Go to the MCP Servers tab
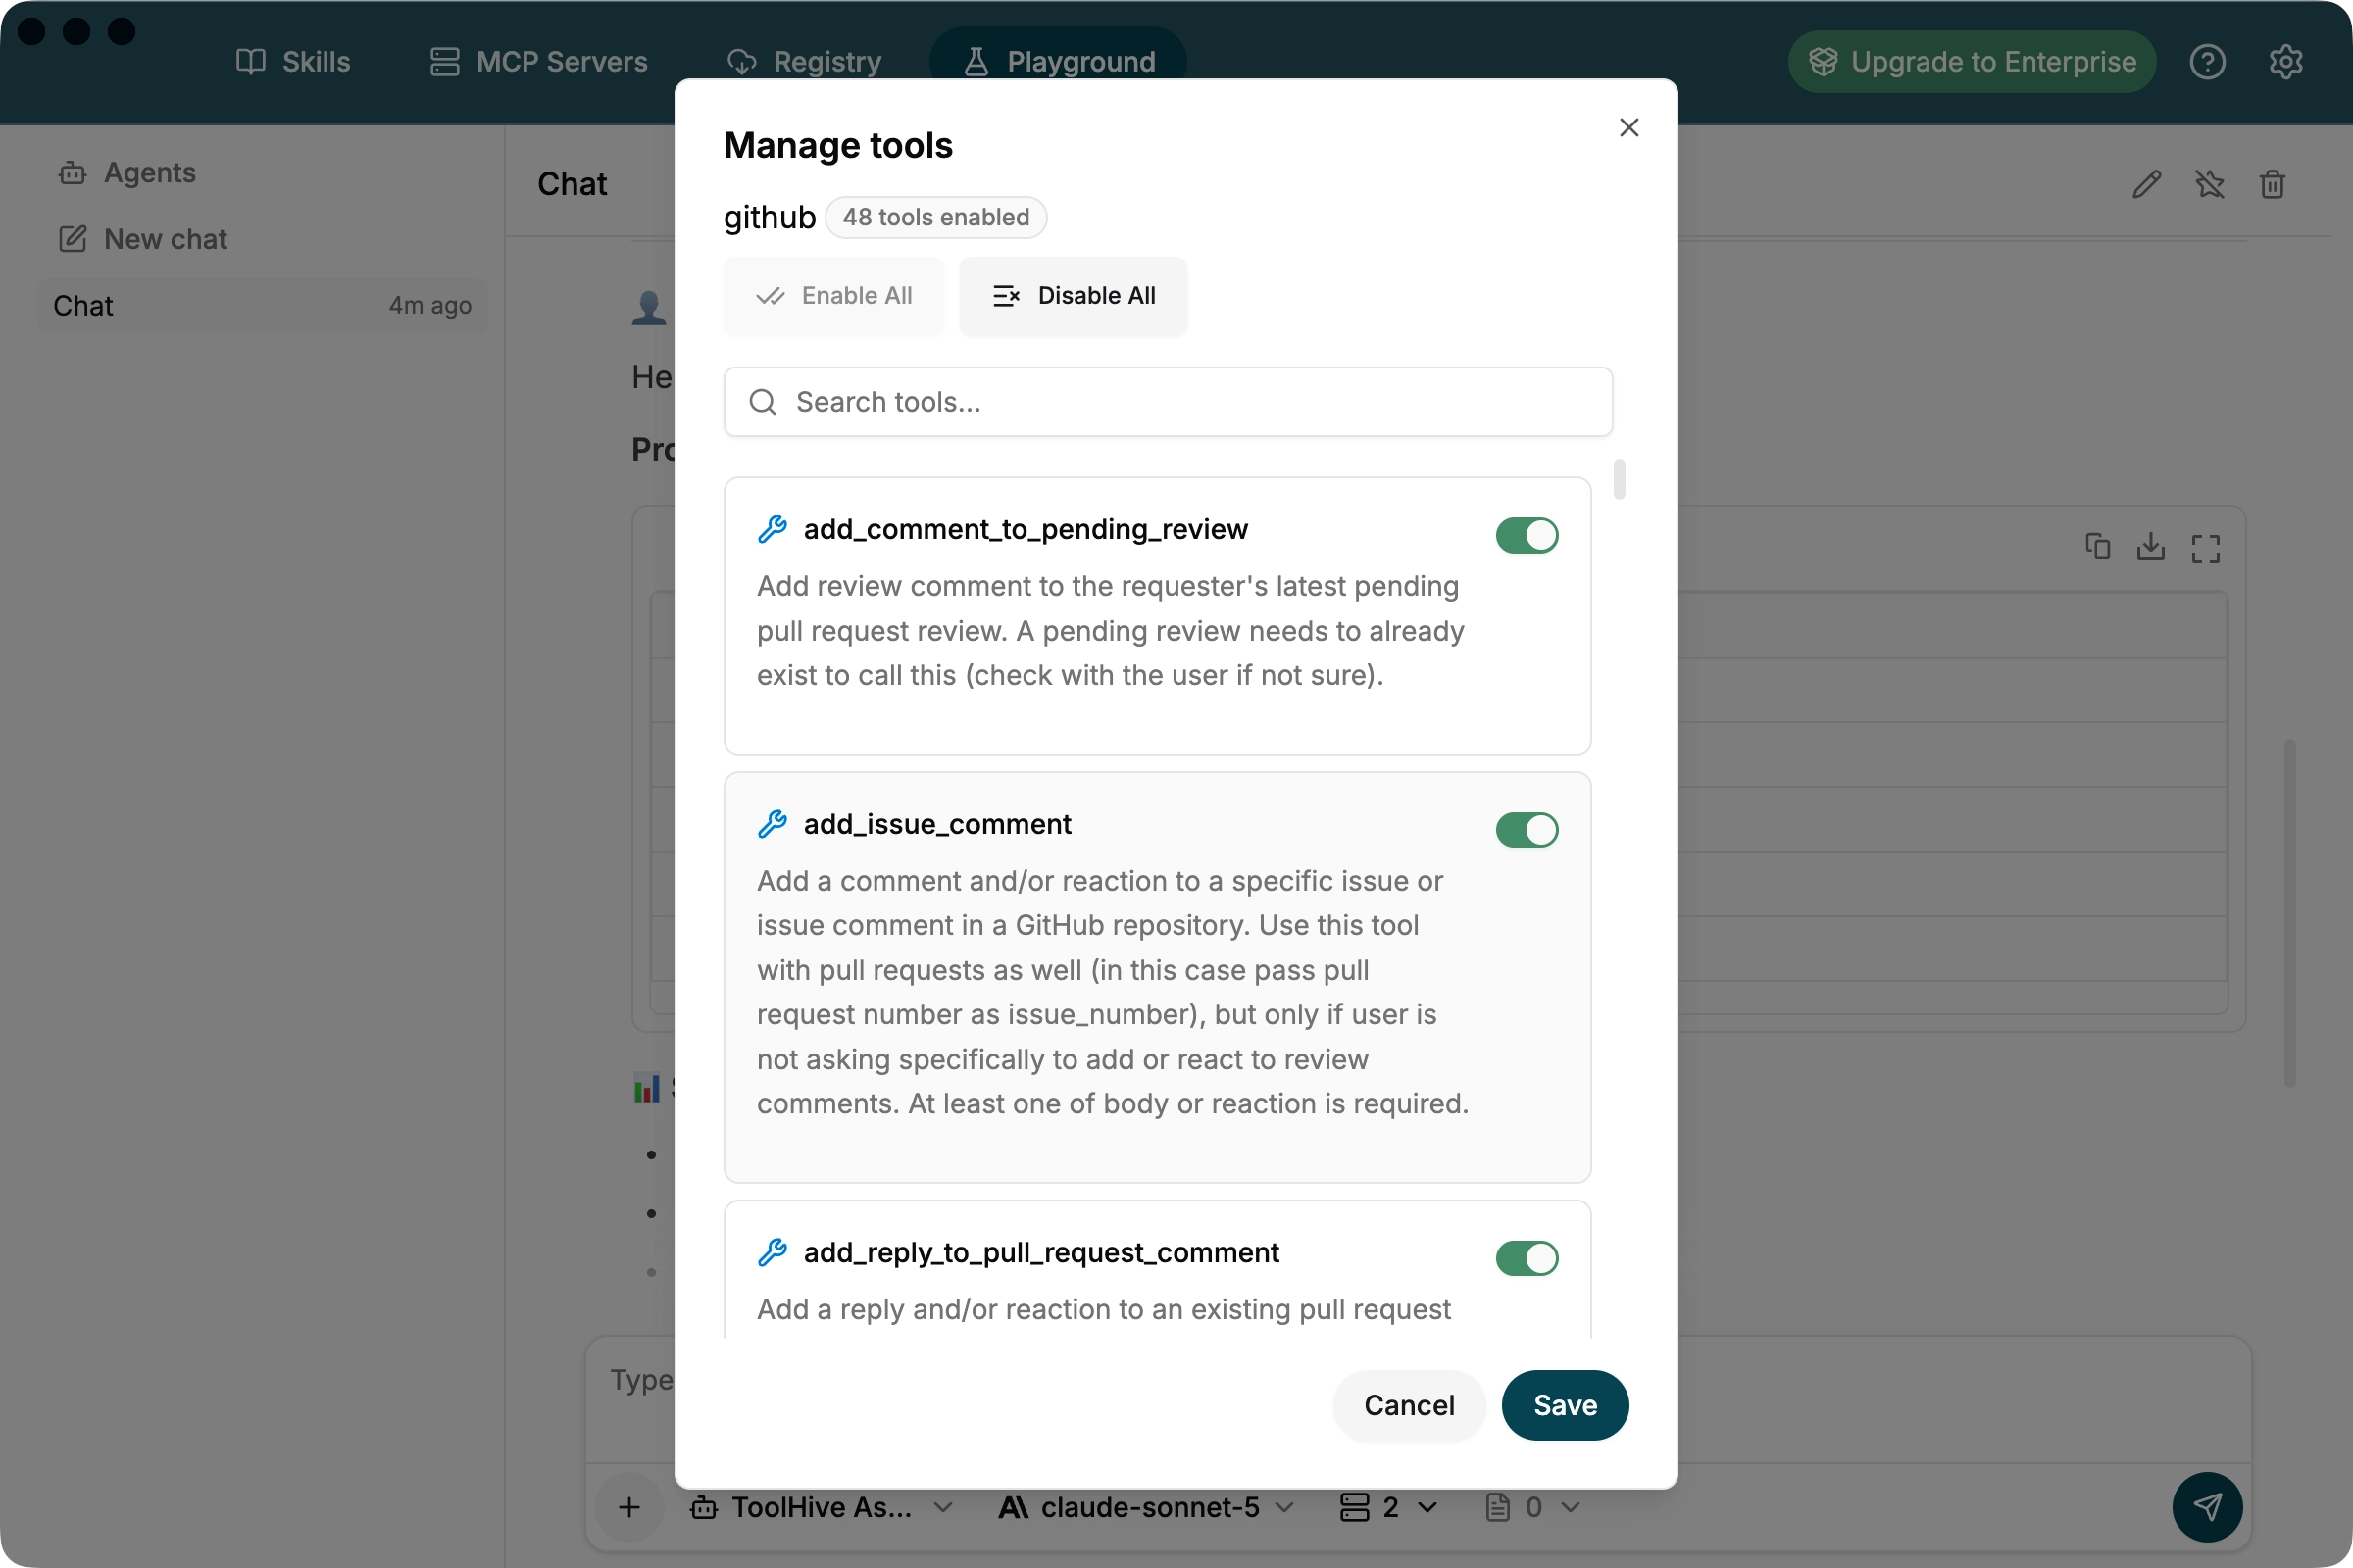This screenshot has width=2353, height=1568. [x=538, y=62]
